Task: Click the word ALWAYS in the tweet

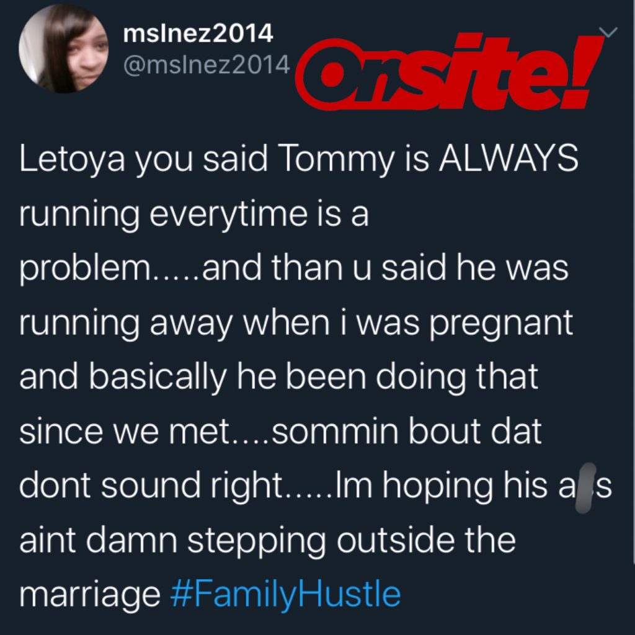Action: 508,158
